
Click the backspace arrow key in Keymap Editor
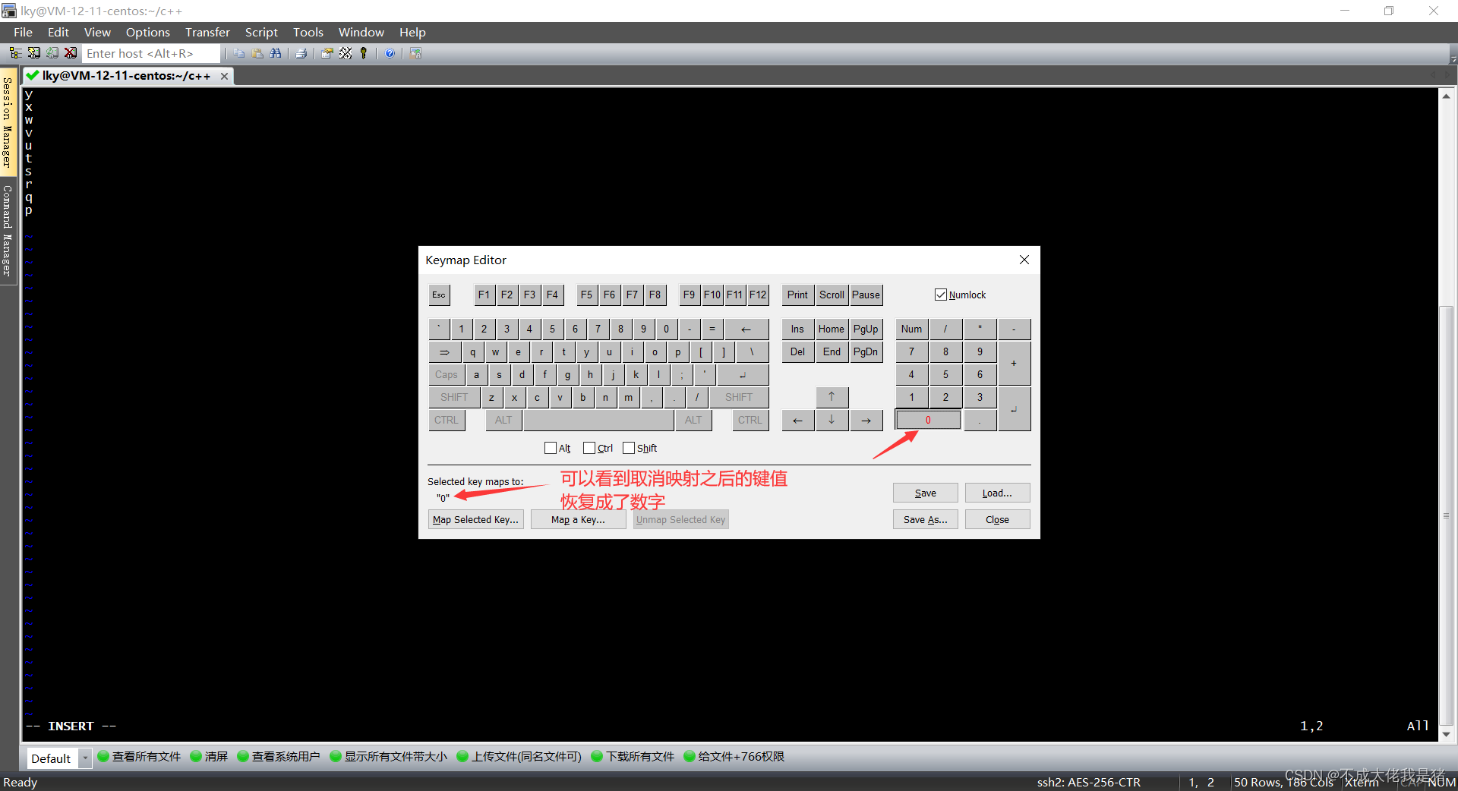coord(746,329)
